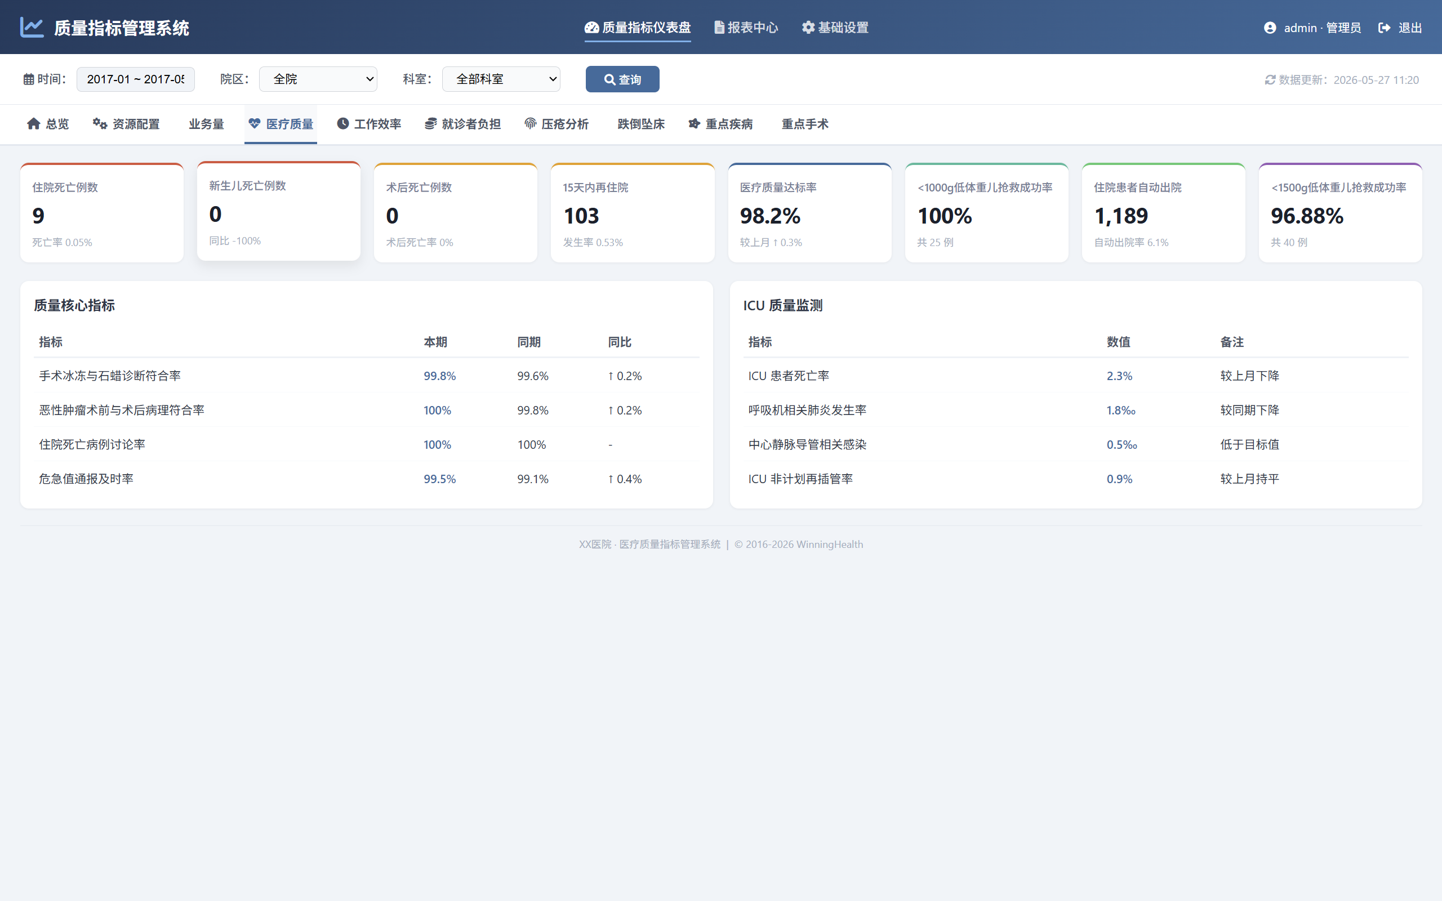Click the ICU 非计划再插管率 row label
Image resolution: width=1442 pixels, height=901 pixels.
click(x=800, y=479)
